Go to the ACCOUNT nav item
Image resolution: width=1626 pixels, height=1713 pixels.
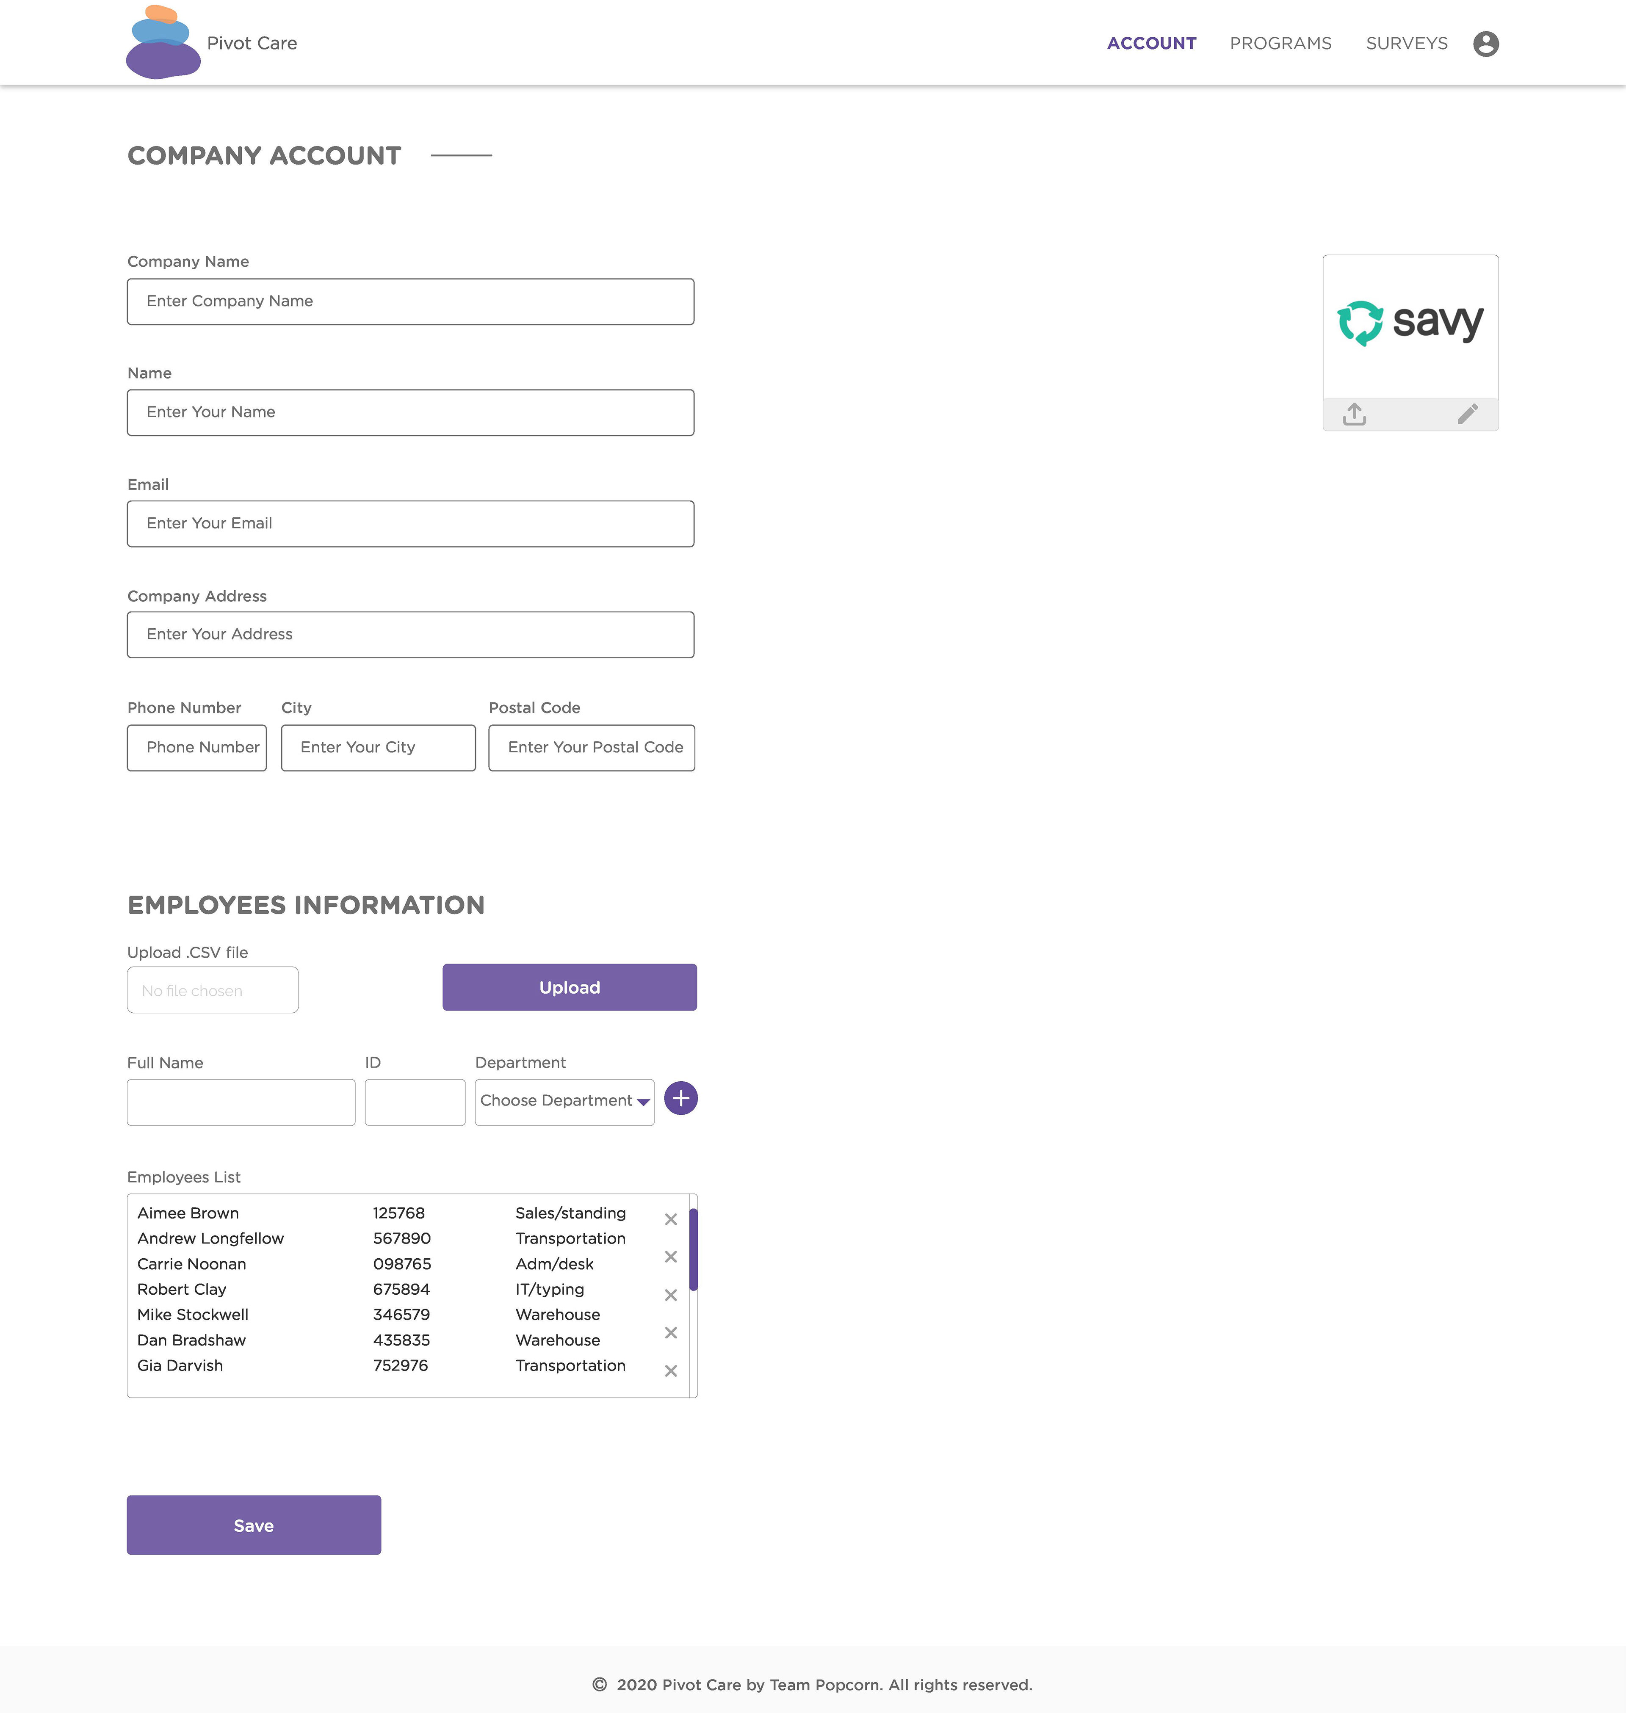point(1151,43)
